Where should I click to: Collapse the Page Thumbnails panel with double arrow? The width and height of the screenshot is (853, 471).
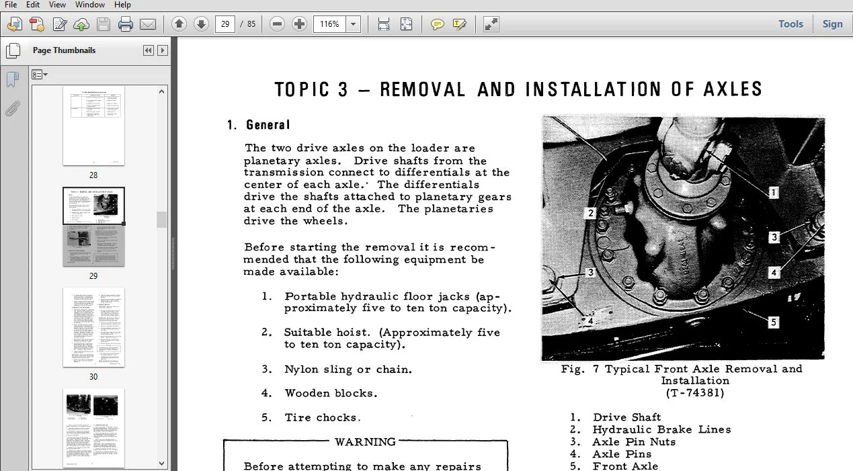pos(149,50)
